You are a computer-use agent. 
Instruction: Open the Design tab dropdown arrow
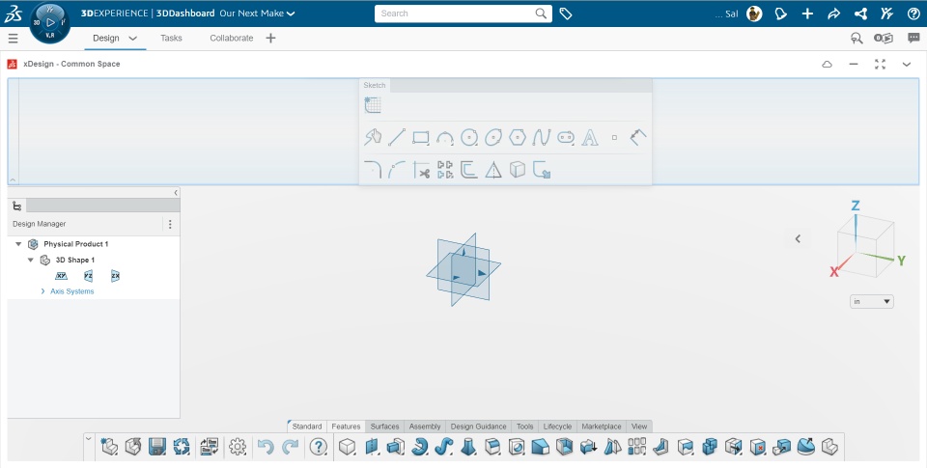point(133,39)
